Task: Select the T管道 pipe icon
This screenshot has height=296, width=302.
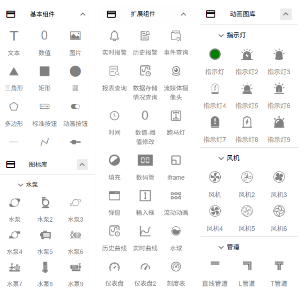Action: [279, 266]
